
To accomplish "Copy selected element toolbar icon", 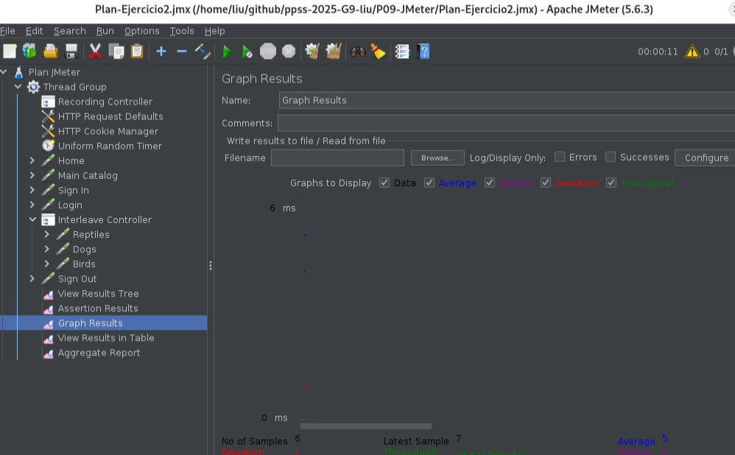I will (x=116, y=51).
